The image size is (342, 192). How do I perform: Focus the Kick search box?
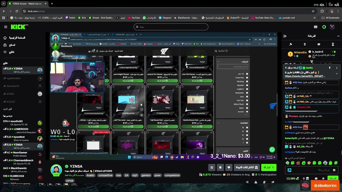pyautogui.click(x=171, y=27)
